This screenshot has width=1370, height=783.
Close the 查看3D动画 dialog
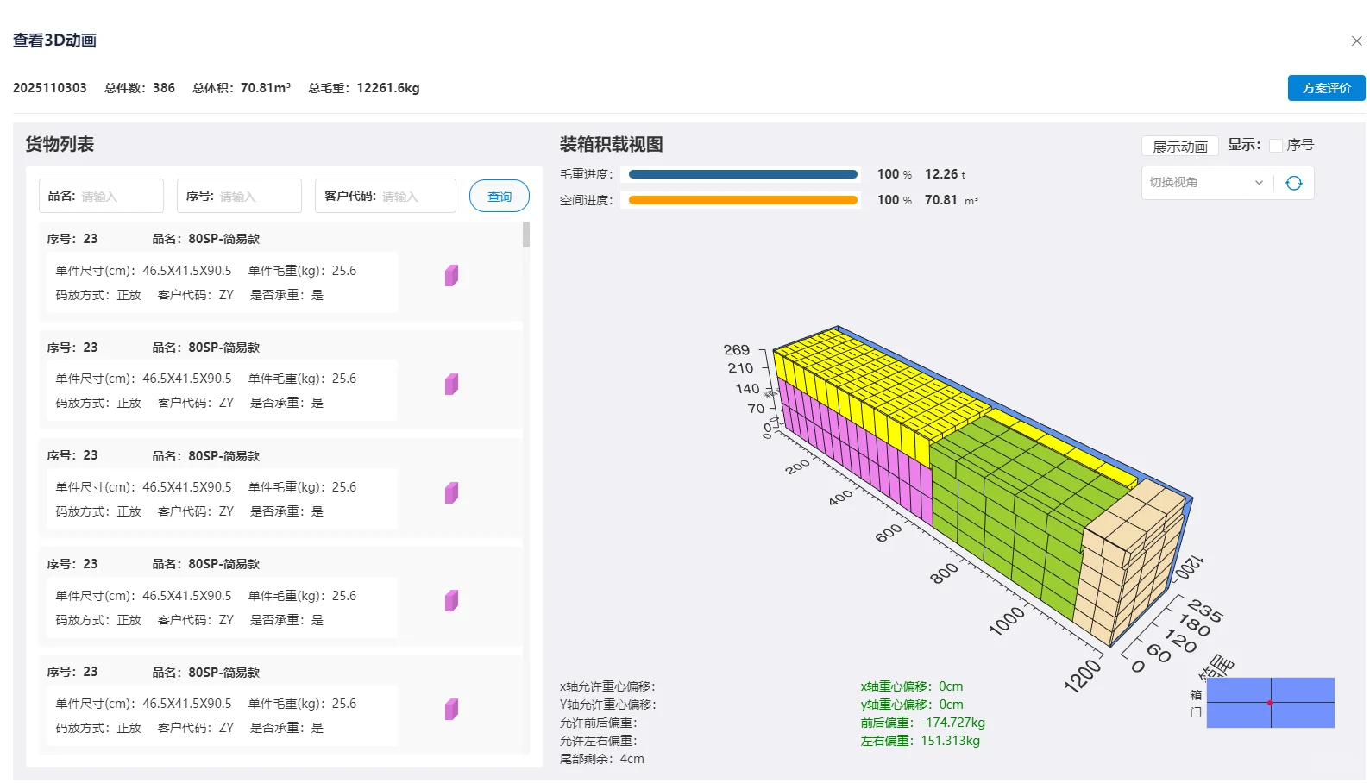(1356, 41)
